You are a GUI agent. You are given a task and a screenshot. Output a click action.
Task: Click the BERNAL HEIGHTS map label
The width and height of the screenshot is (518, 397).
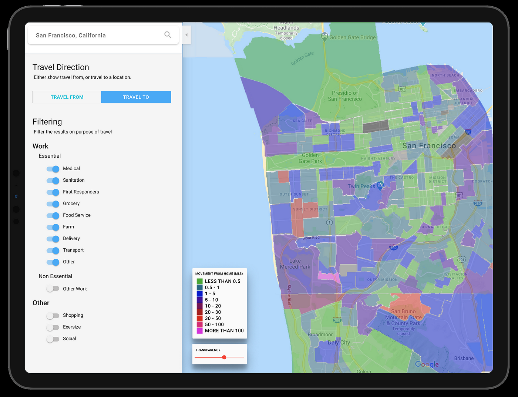point(437,227)
